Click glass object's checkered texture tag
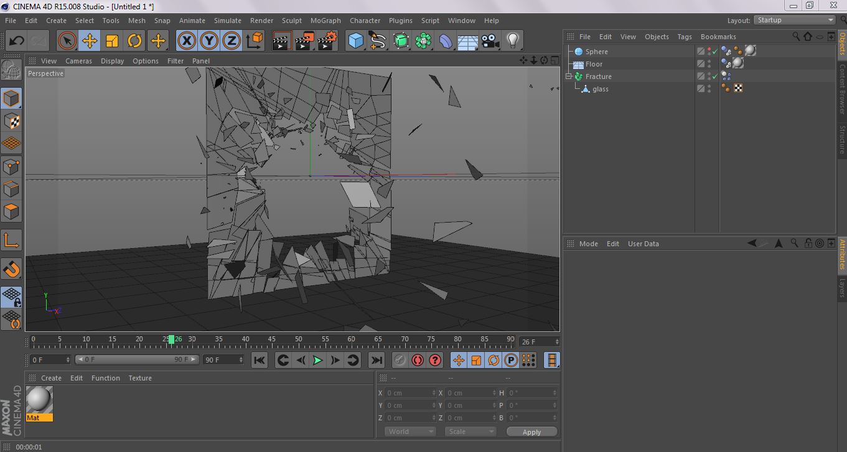Image resolution: width=847 pixels, height=452 pixels. (x=738, y=88)
